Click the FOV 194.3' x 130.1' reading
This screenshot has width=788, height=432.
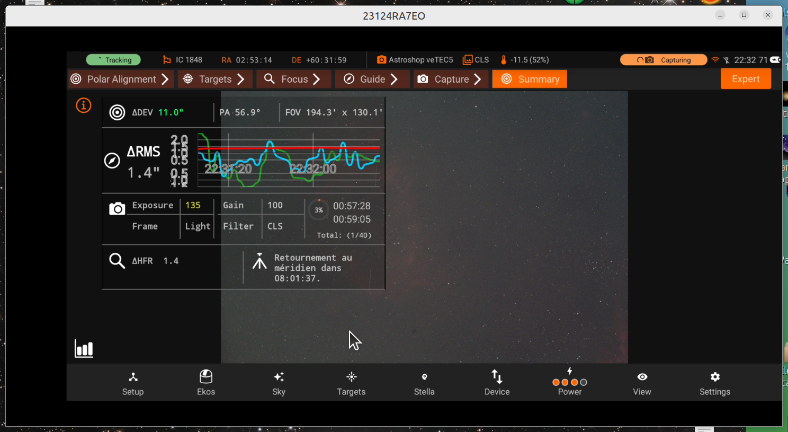point(334,112)
